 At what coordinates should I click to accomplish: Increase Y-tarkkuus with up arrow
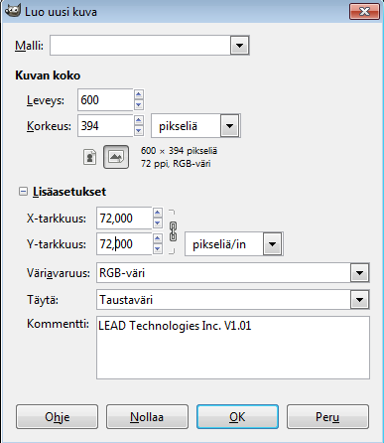tap(158, 238)
